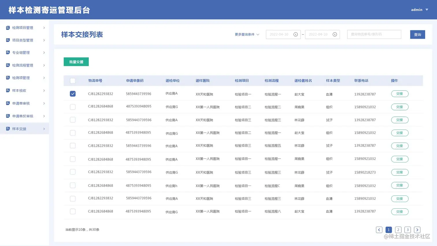Click 交接 for the 检验流程二 row

coord(400,107)
